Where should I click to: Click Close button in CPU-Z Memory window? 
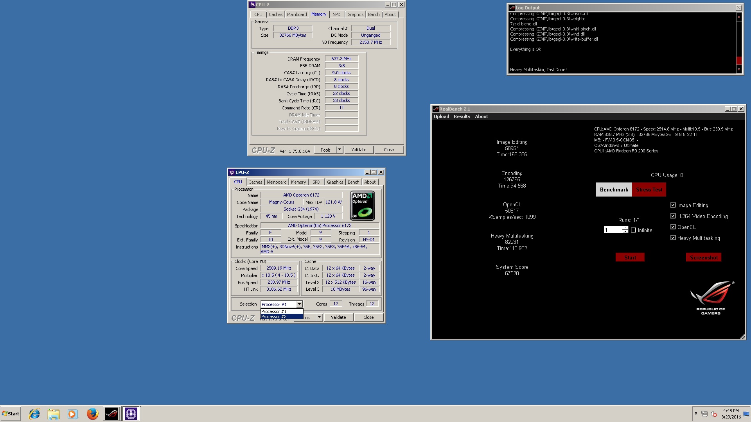pyautogui.click(x=389, y=150)
